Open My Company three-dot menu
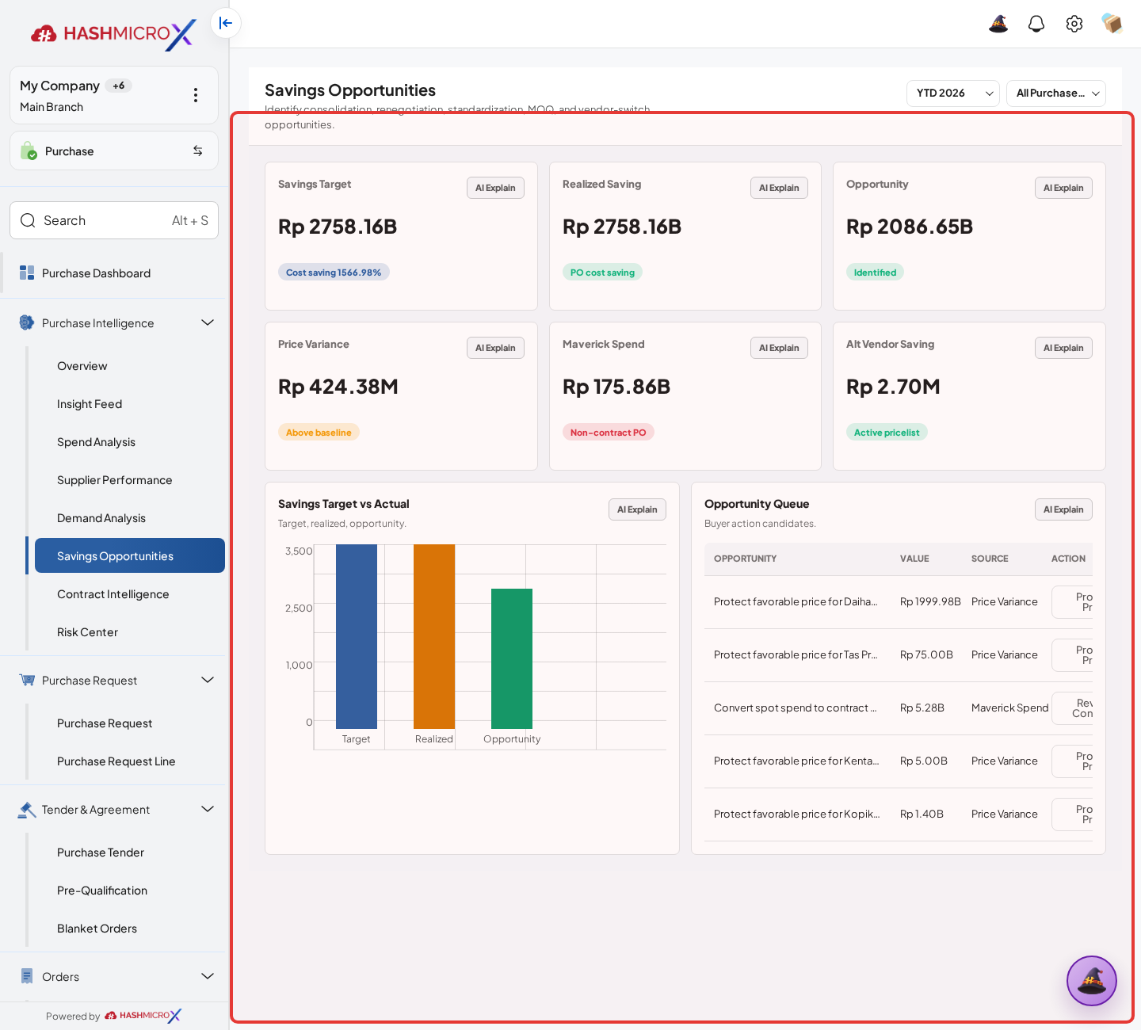 (196, 95)
